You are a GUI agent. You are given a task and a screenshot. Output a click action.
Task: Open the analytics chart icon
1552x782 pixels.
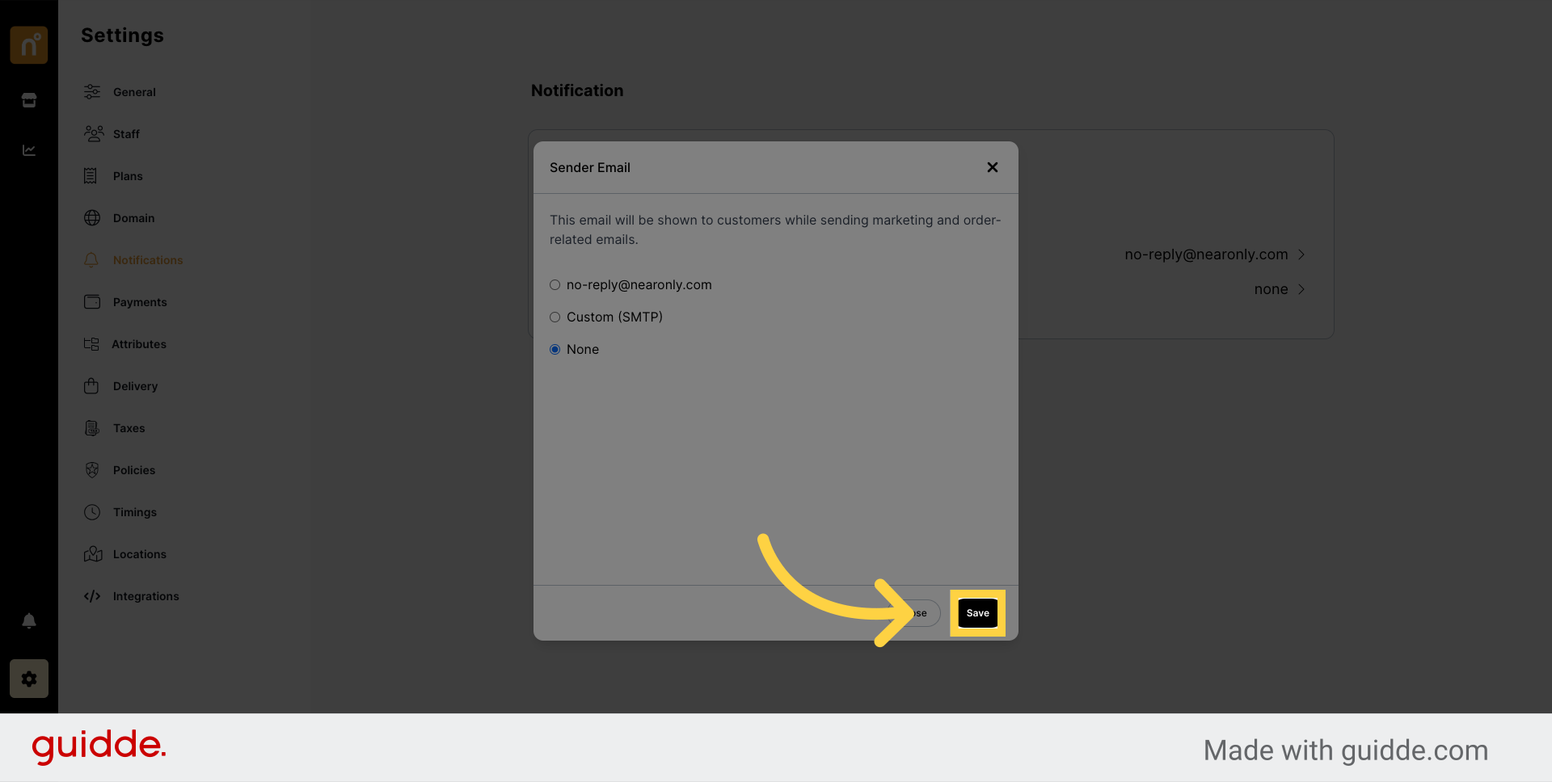pos(29,150)
